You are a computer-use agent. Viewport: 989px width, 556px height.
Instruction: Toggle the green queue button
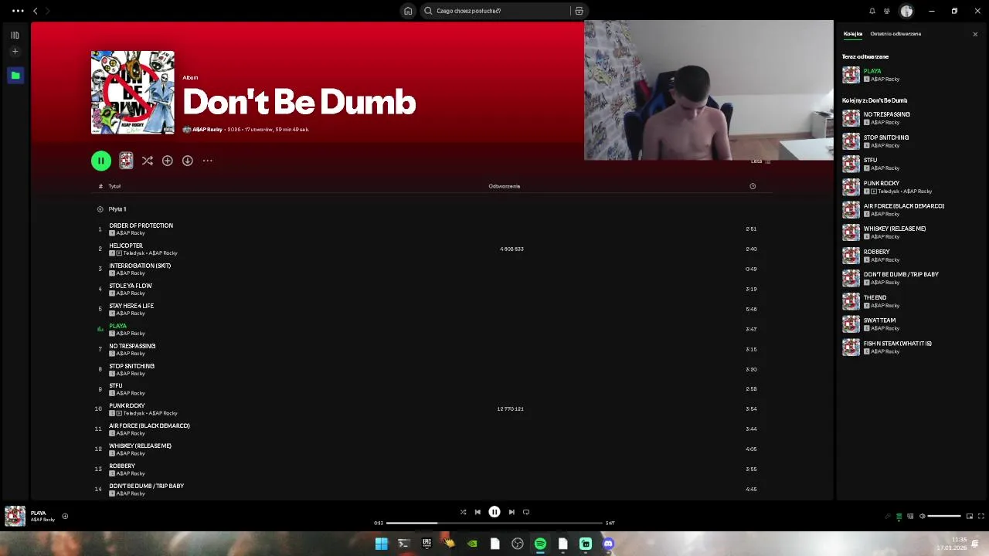click(x=899, y=516)
